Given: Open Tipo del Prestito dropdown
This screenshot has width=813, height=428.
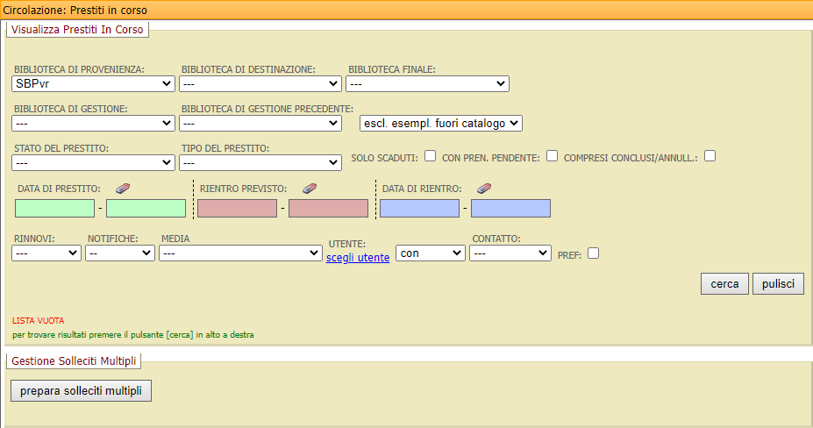Looking at the screenshot, I should [260, 163].
